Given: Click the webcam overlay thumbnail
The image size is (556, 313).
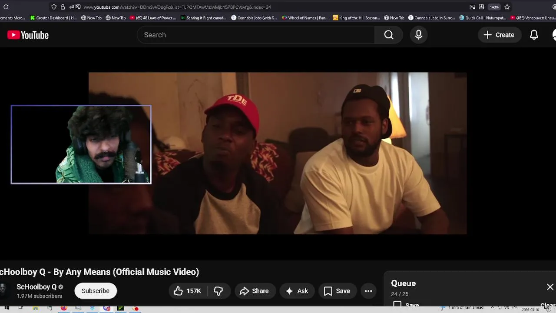Looking at the screenshot, I should 81,144.
